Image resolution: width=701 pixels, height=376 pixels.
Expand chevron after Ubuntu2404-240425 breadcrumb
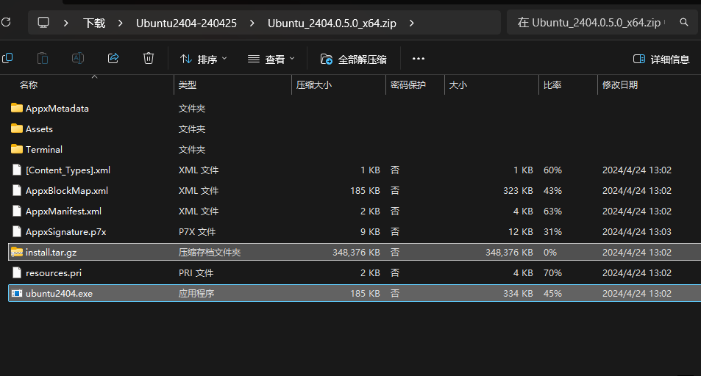pos(252,23)
